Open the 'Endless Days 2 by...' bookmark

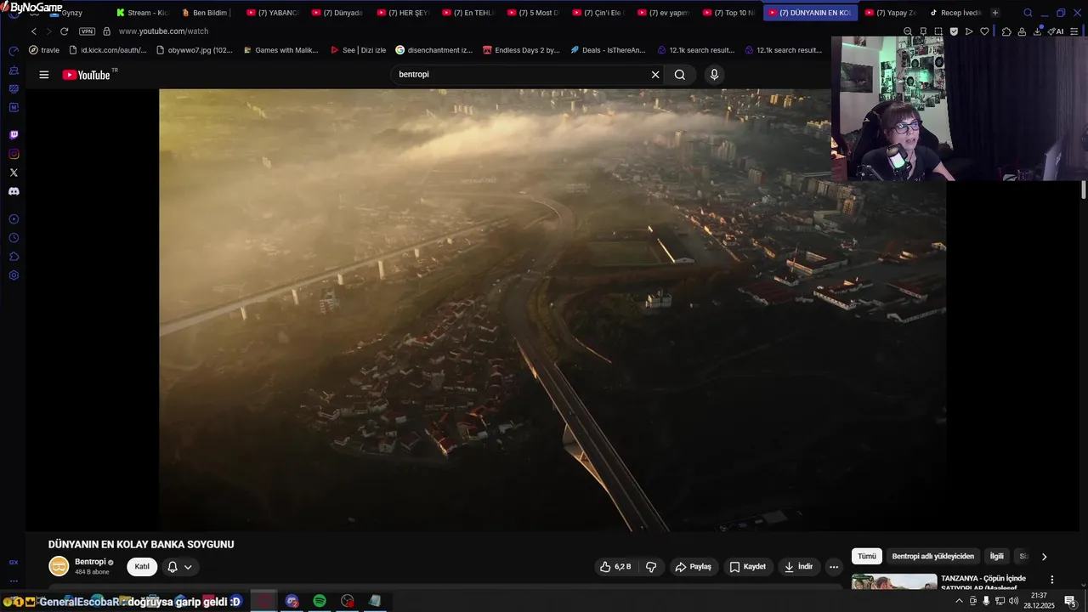(521, 50)
